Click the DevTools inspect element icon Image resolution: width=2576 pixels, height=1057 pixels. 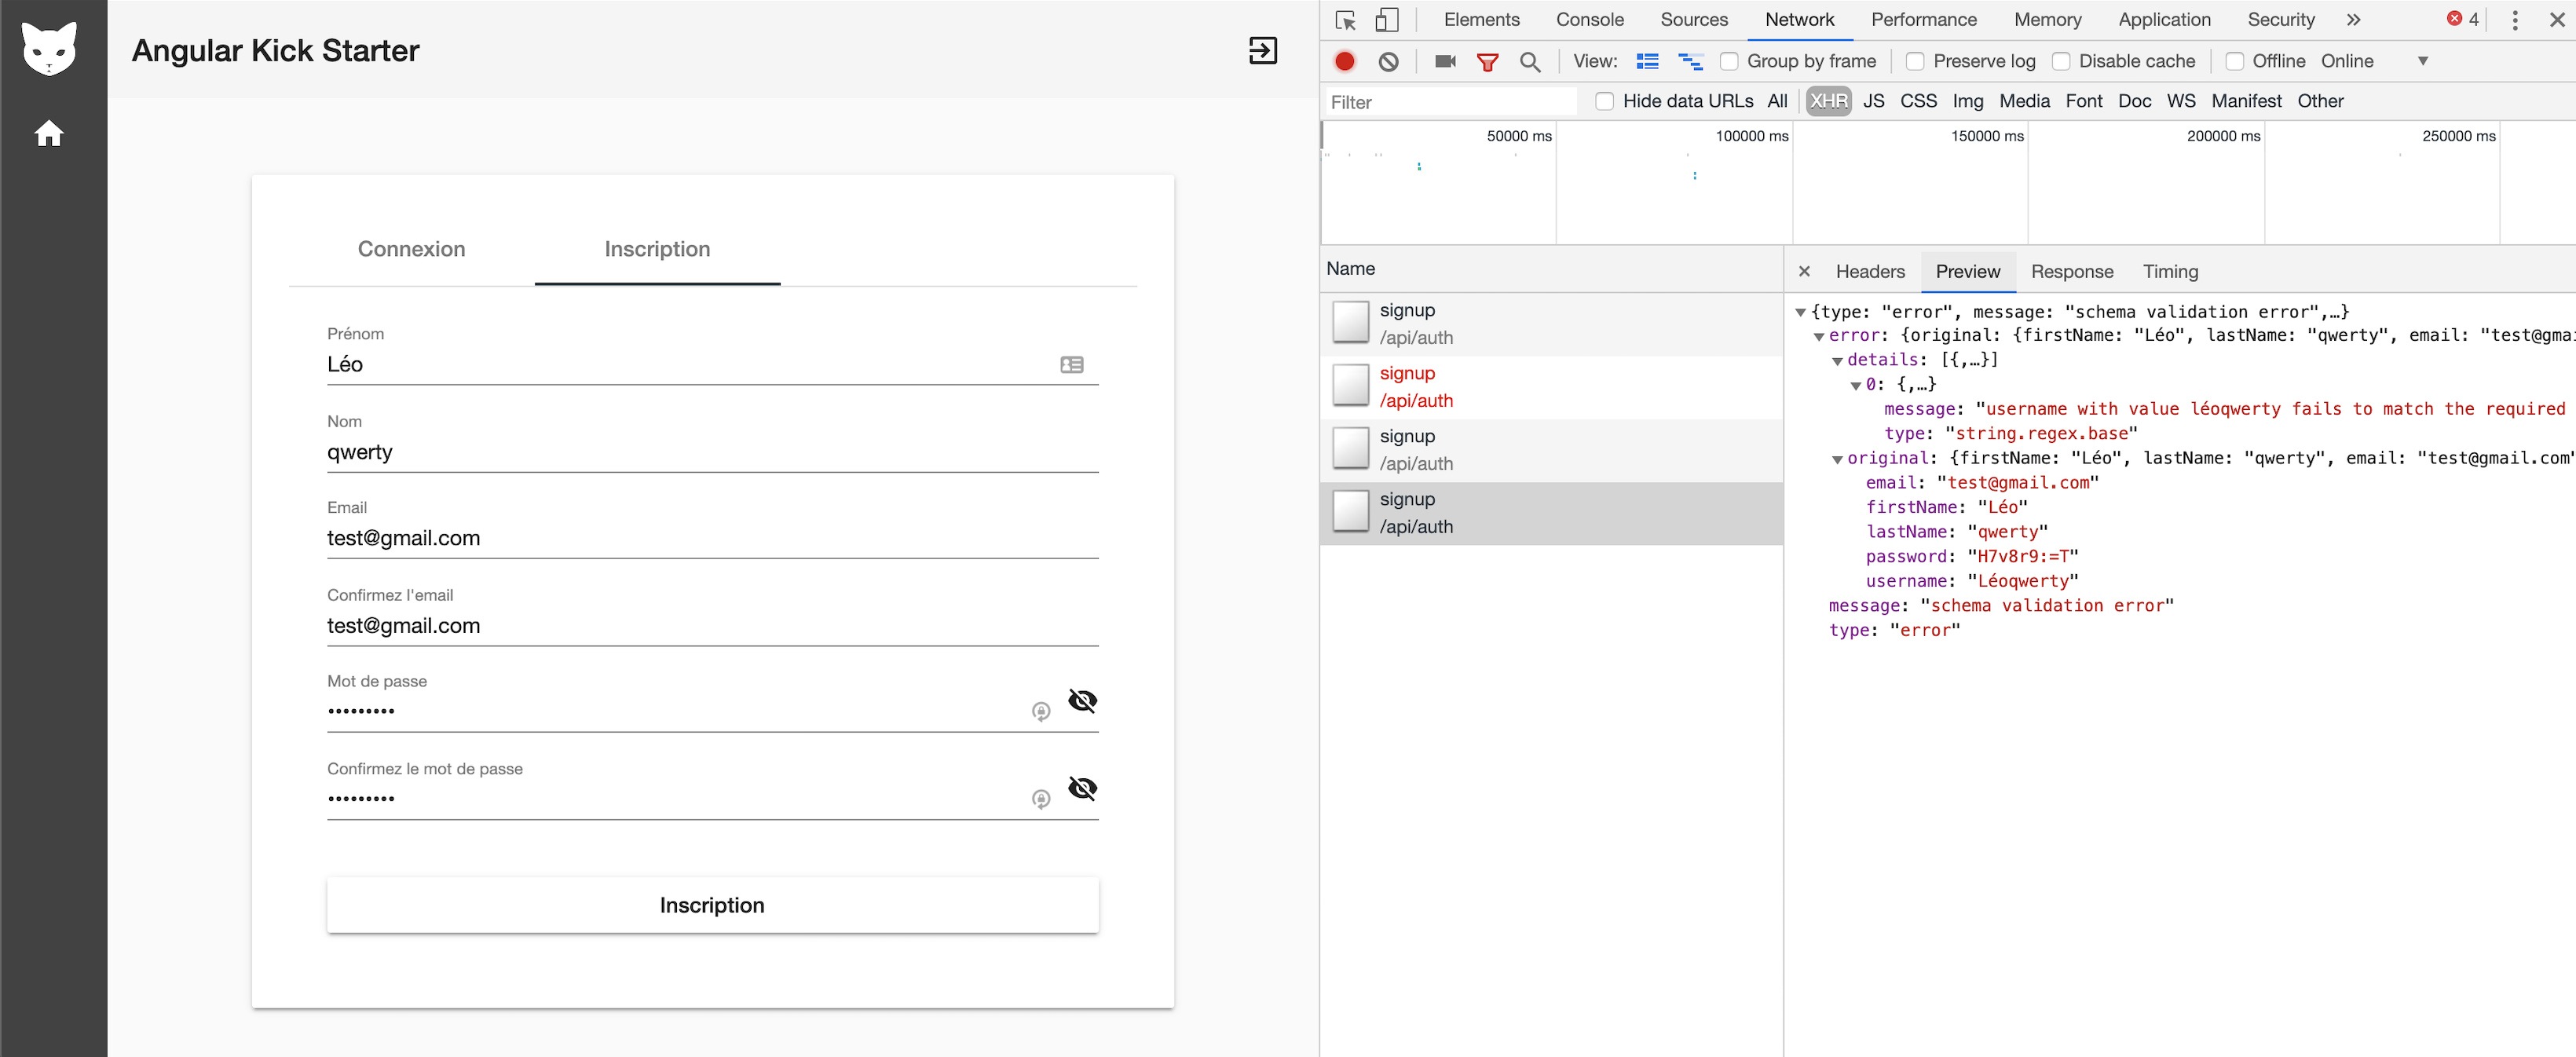point(1345,20)
